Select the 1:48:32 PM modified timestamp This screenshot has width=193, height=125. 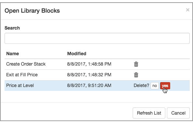pos(89,75)
